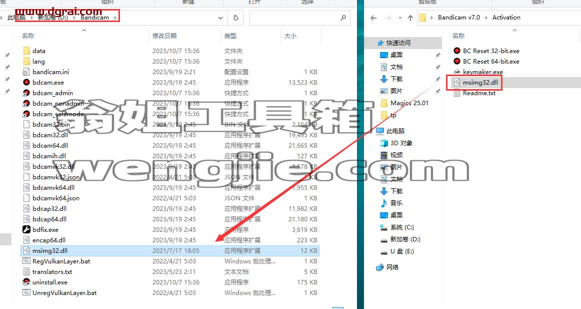Image resolution: width=581 pixels, height=309 pixels.
Task: Select the BC Reset 32-bit.exe icon
Action: (457, 51)
